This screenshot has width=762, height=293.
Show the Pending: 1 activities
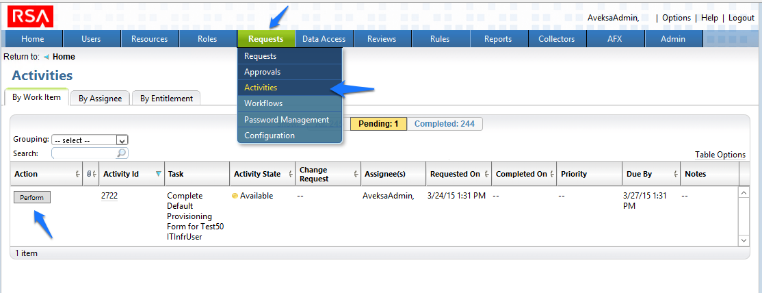(x=378, y=124)
